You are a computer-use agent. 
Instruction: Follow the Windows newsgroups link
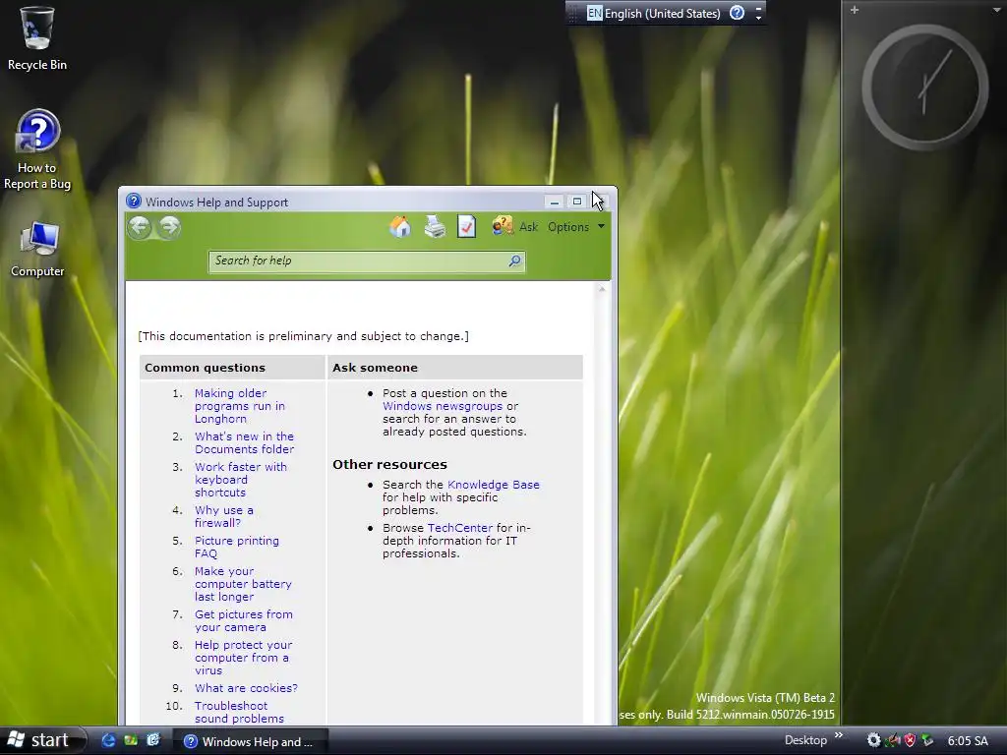[x=443, y=406]
